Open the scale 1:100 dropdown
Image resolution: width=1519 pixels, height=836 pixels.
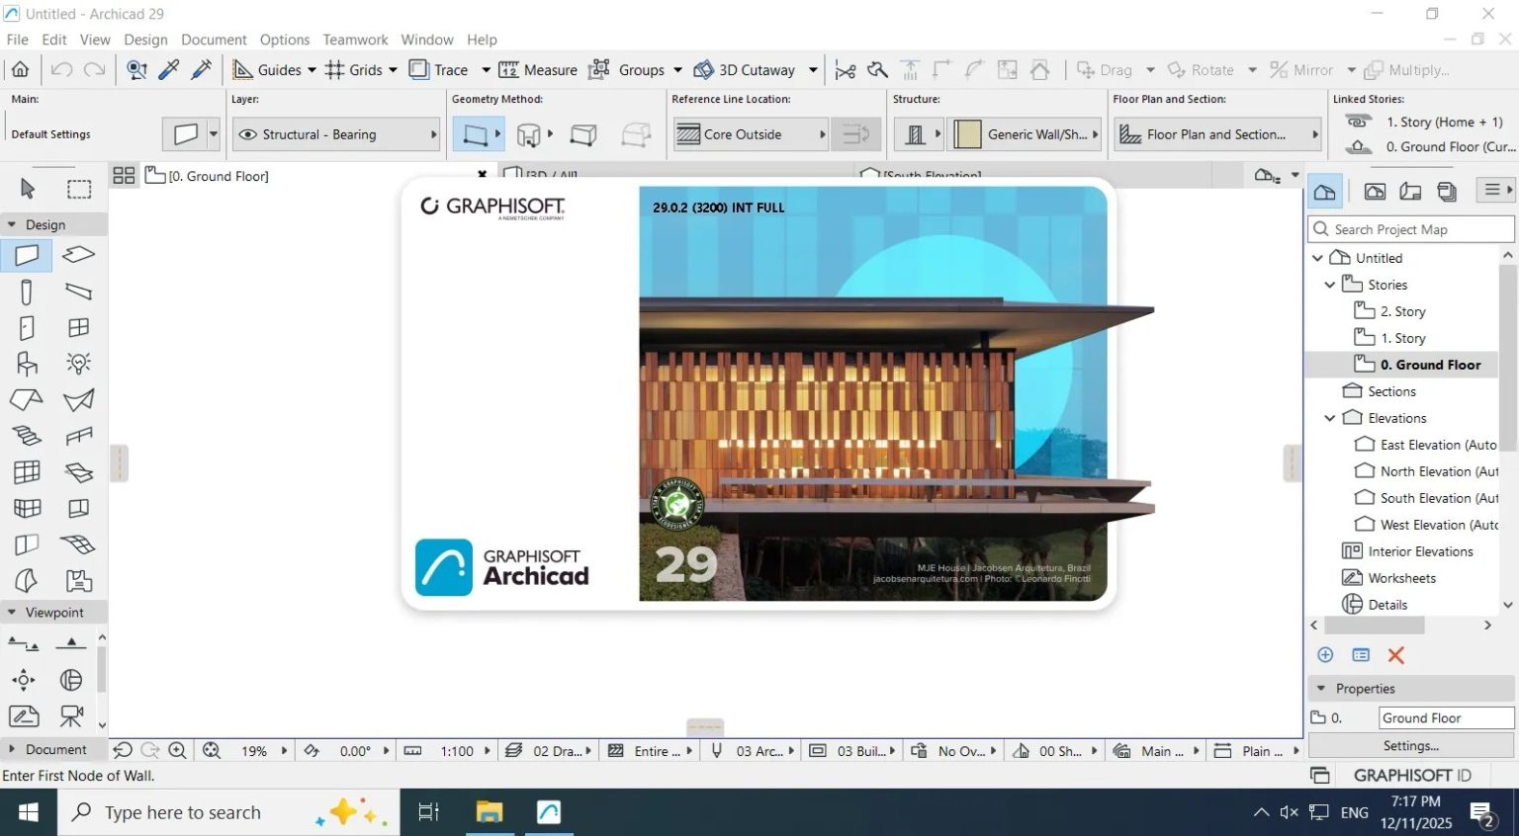pos(457,751)
